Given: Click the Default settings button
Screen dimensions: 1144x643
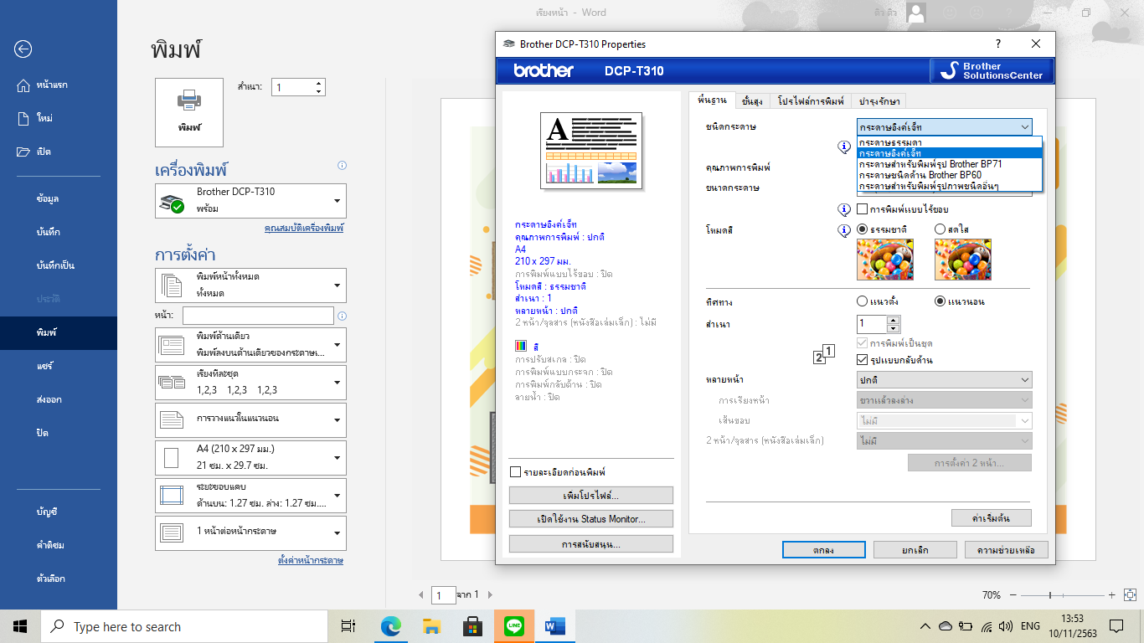Looking at the screenshot, I should coord(991,517).
